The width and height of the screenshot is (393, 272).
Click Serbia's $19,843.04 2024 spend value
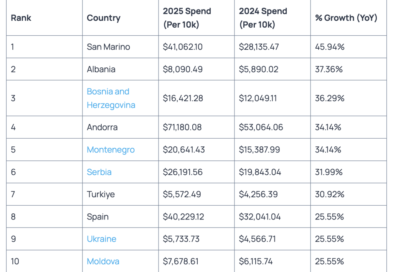(260, 172)
